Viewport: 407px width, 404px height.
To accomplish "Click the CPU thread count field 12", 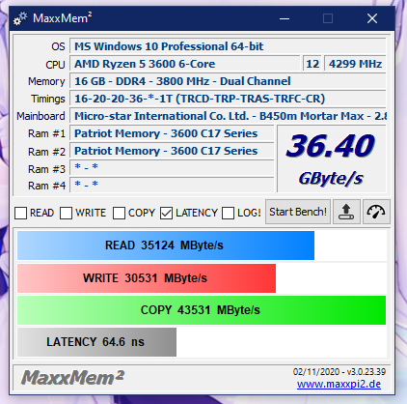I will pos(312,64).
